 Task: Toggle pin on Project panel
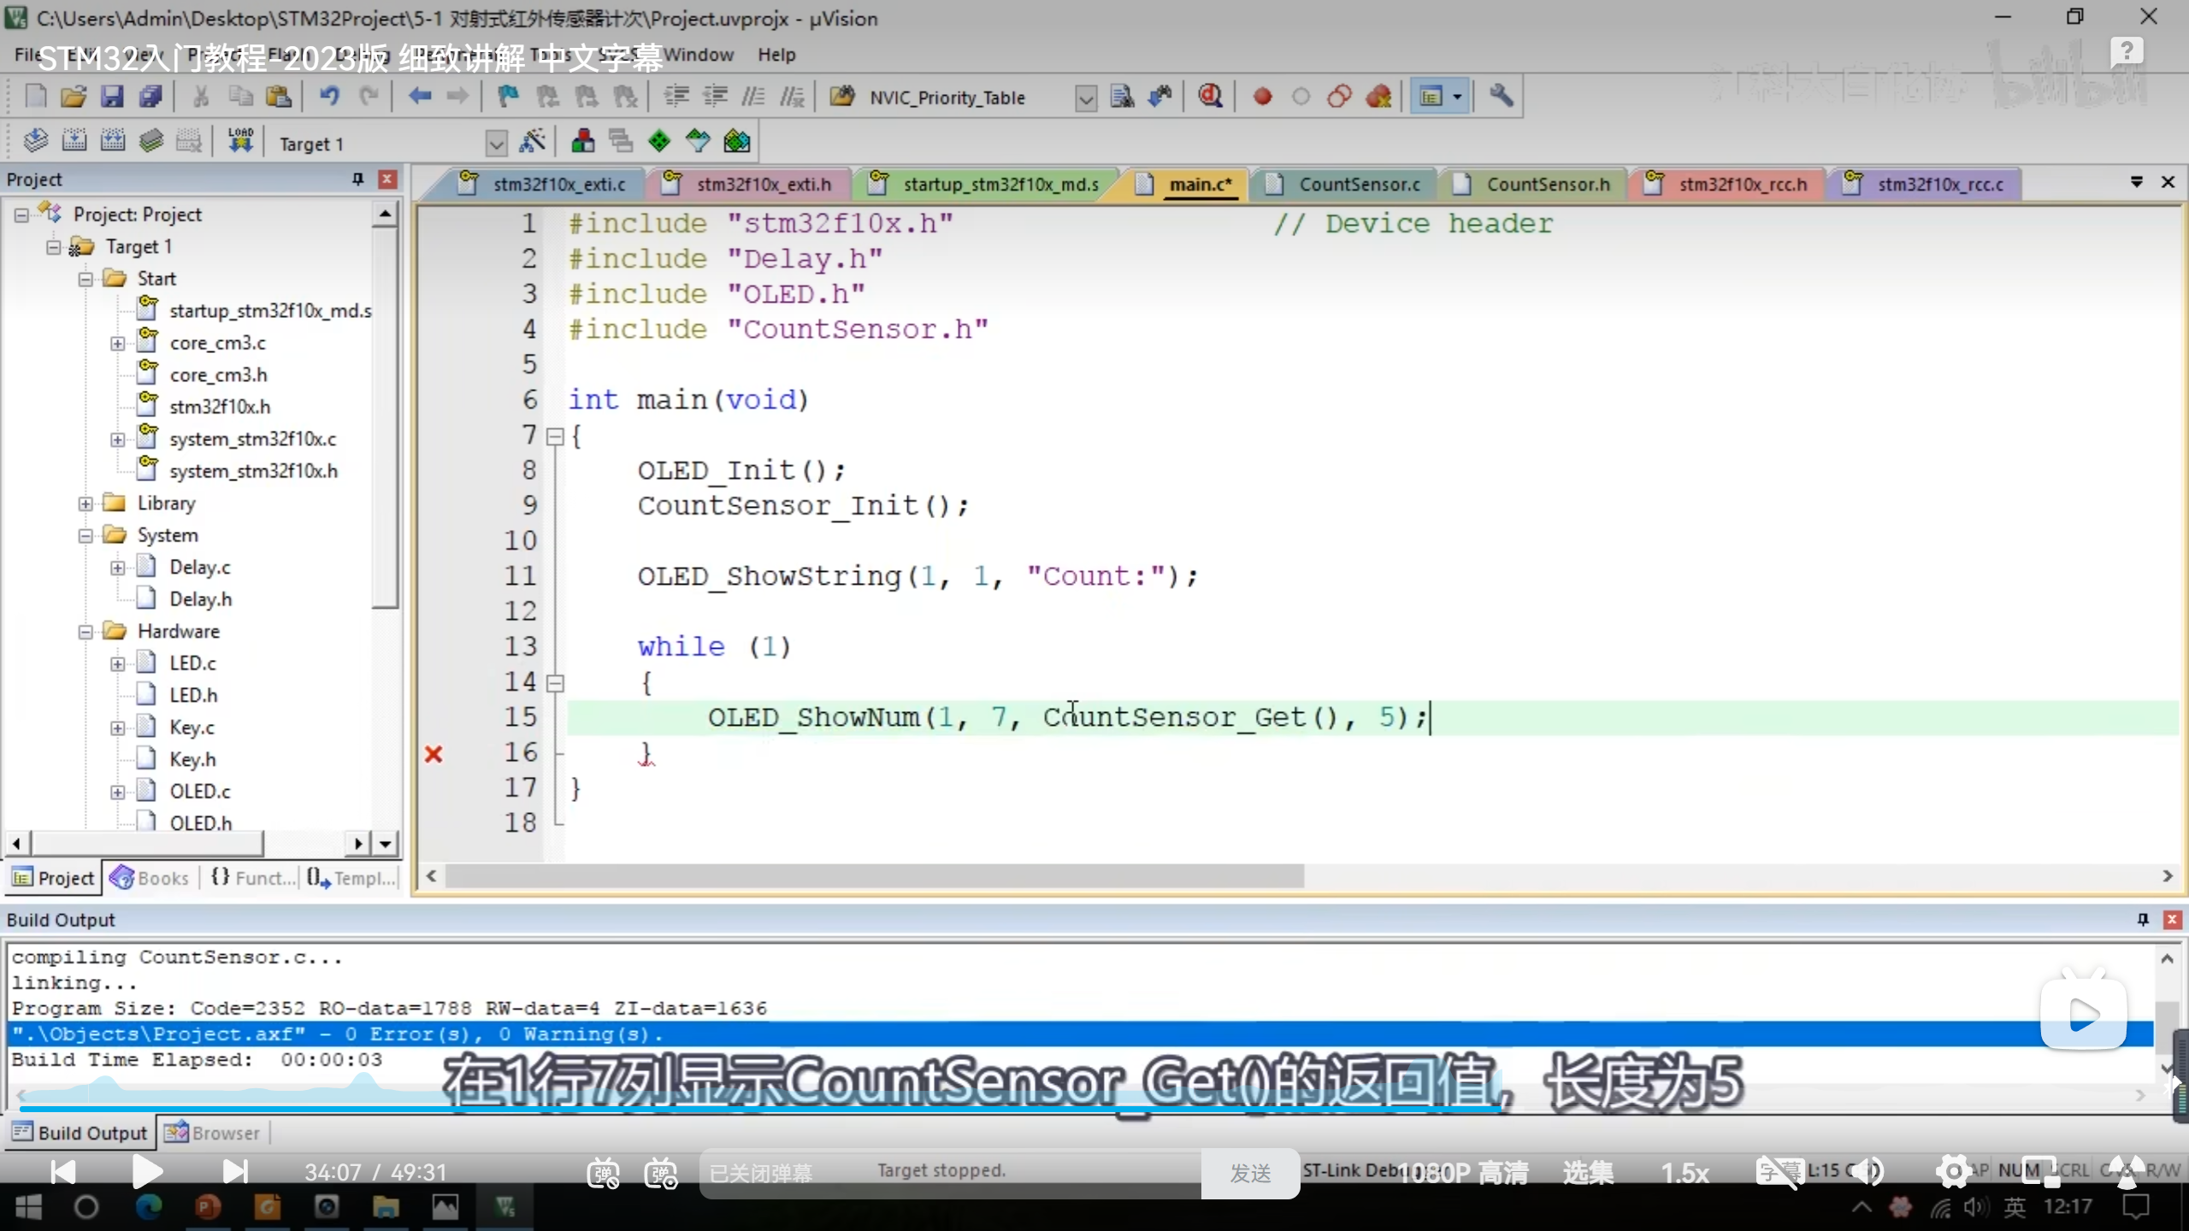pos(357,180)
